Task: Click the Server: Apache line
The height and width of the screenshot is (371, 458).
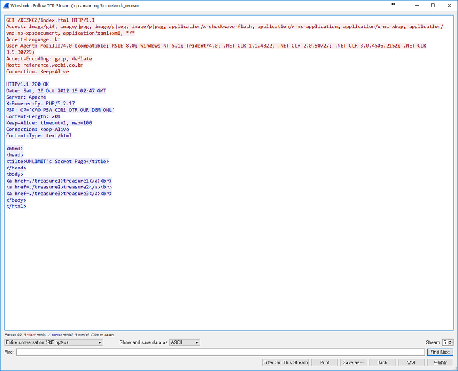Action: coord(26,97)
